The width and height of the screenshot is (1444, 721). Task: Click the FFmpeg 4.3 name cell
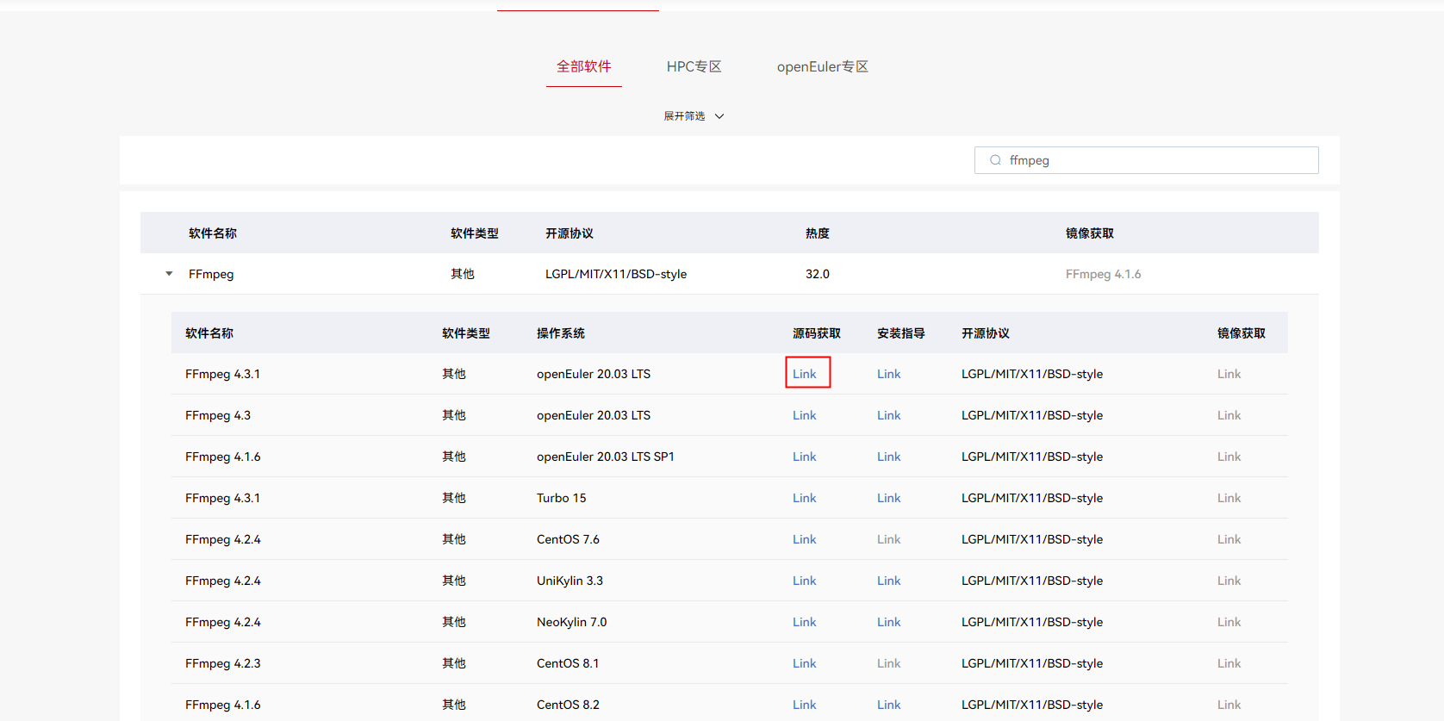point(218,415)
